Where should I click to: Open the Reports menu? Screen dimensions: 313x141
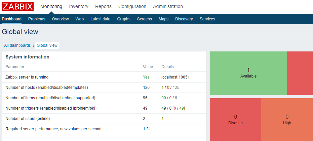click(x=104, y=6)
